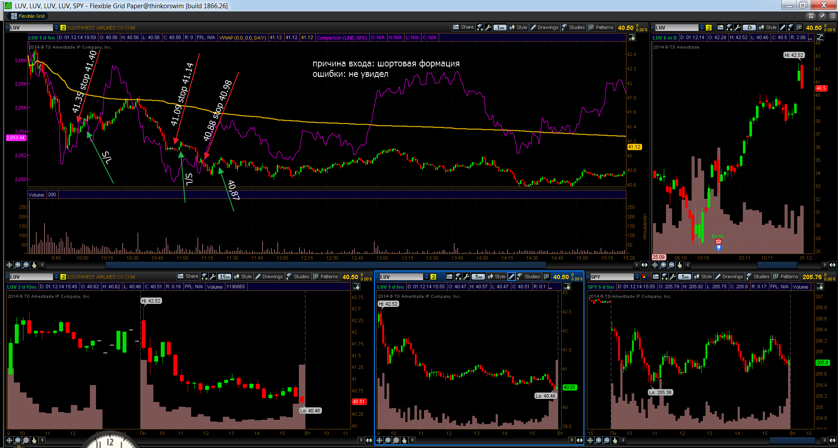Click share icon in the LUV 5m chart
Viewport: 838px width, 448px height.
click(450, 277)
